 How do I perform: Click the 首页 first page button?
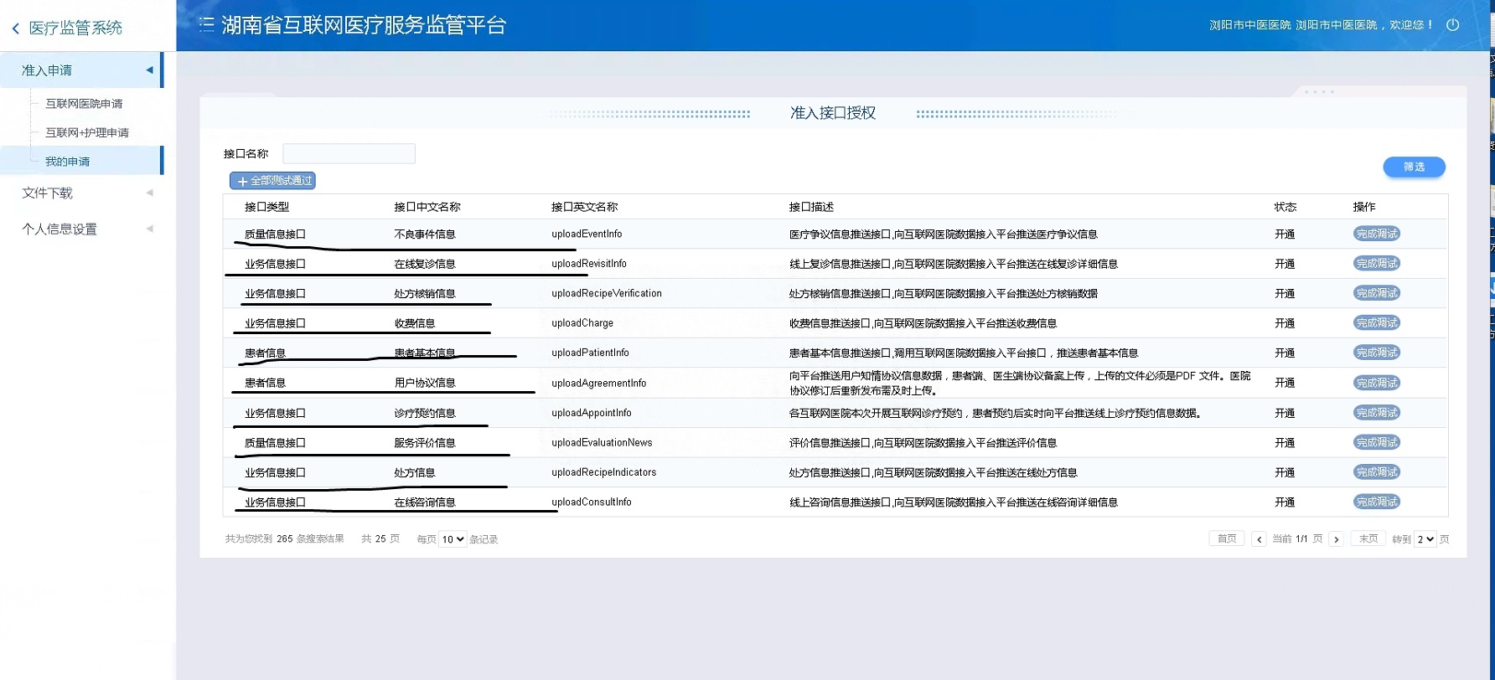(x=1226, y=538)
